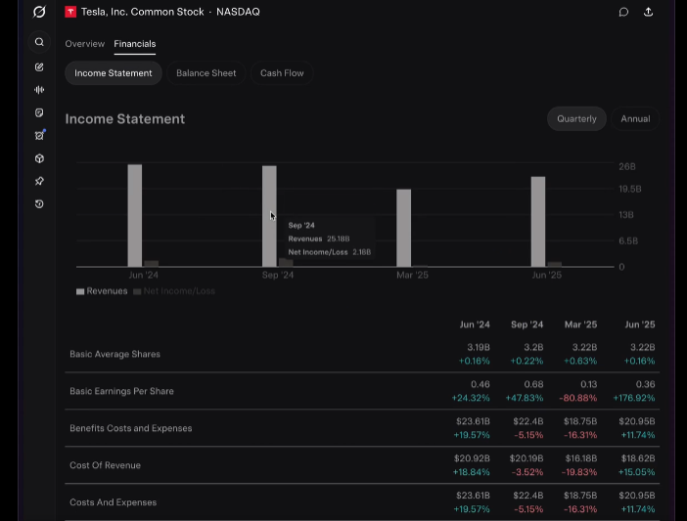Click the pin icon in sidebar

(39, 181)
